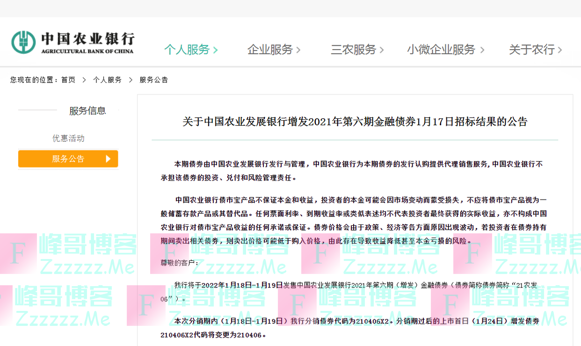Screen dimensions: 581x346
Task: Click the sentence starting 本次分销期内
Action: coord(350,328)
